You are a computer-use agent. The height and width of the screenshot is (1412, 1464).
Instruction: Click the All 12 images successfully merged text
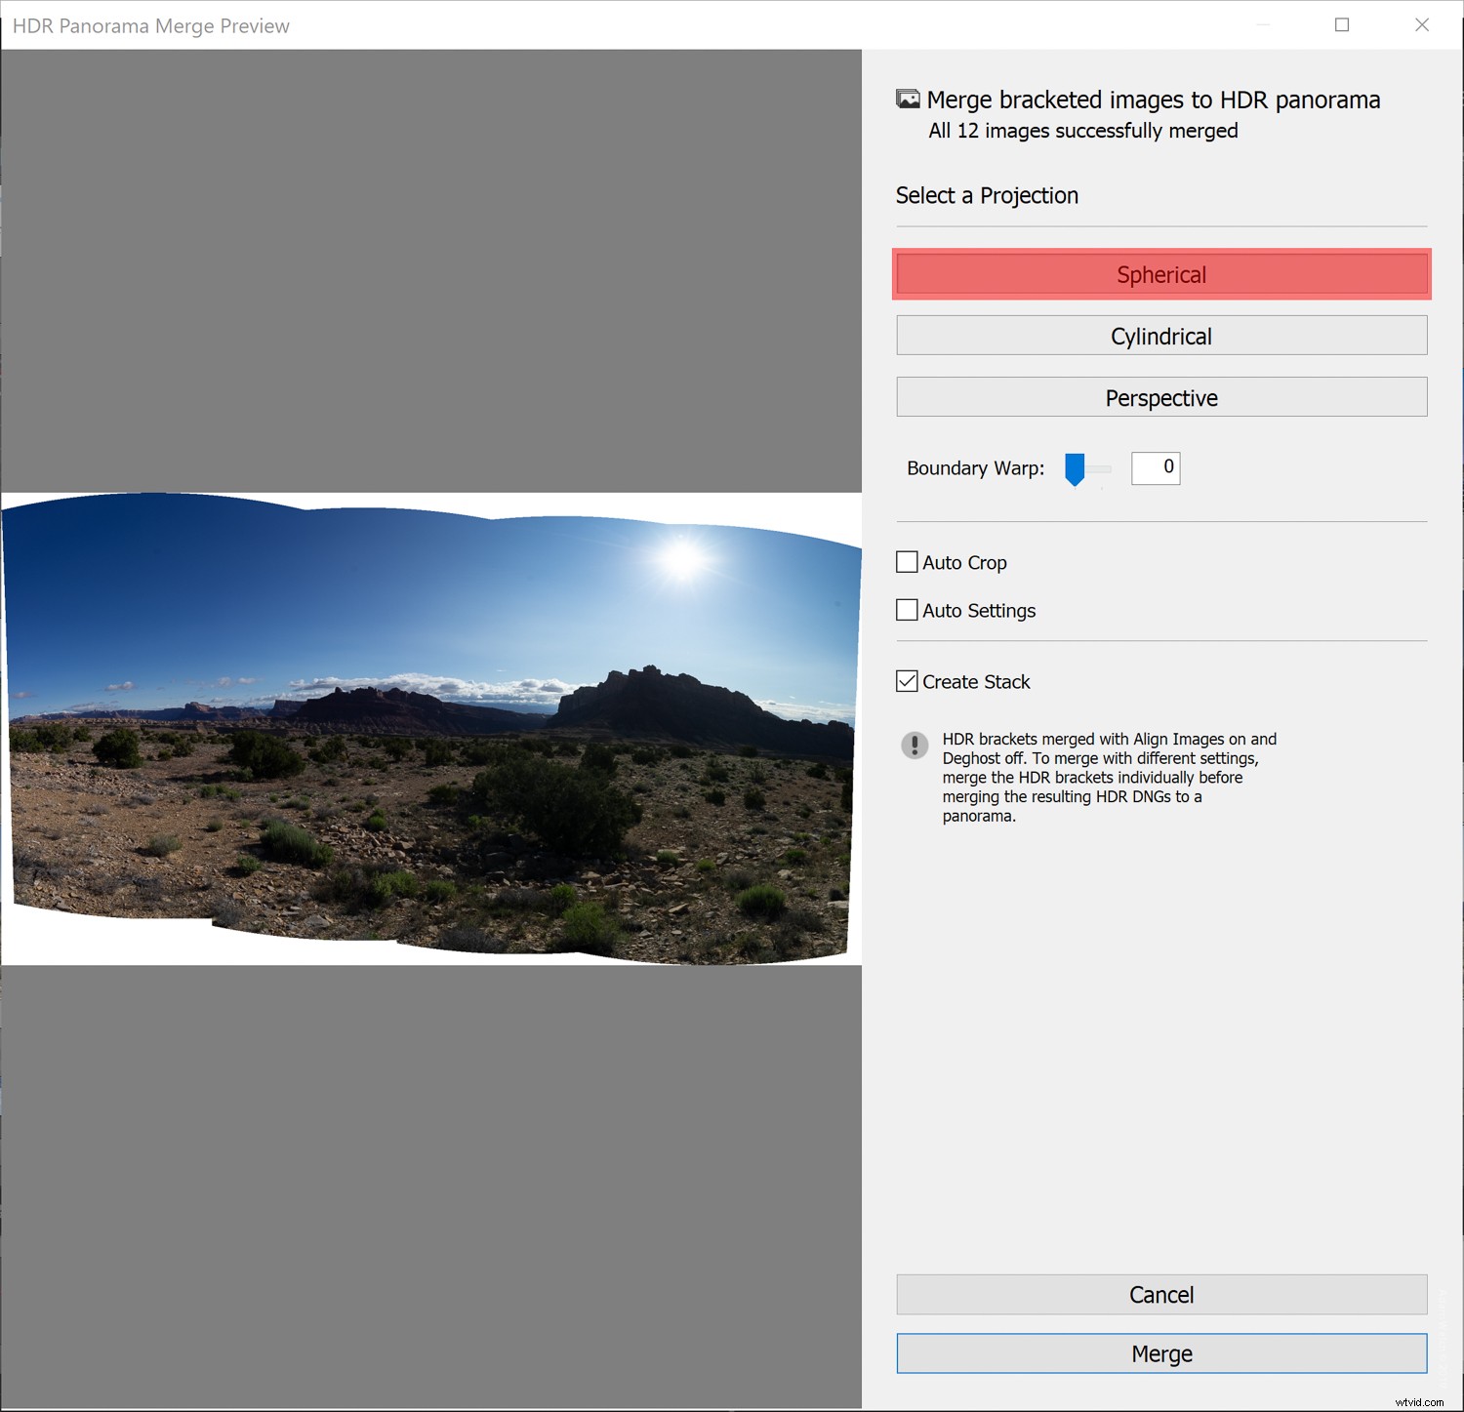pos(1081,130)
